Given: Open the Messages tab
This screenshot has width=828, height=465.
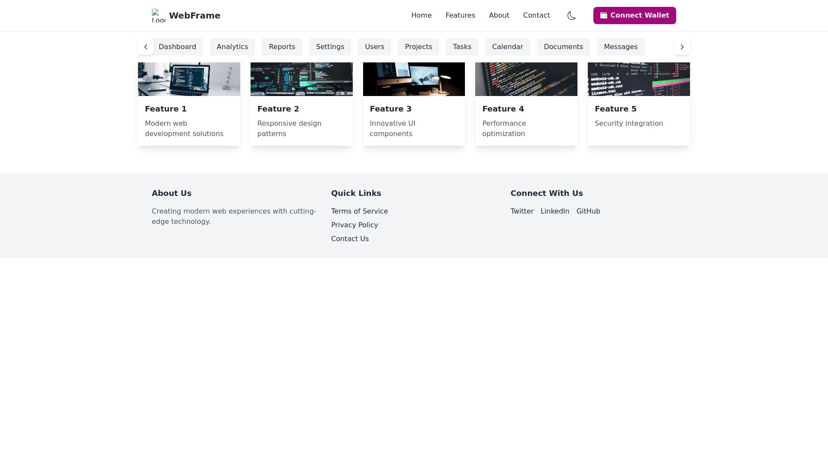Looking at the screenshot, I should click(620, 47).
